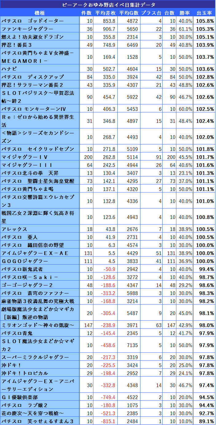The image size is (216, 425).
Task: Select the 押忍！番長３ machine name
Action: point(17,45)
